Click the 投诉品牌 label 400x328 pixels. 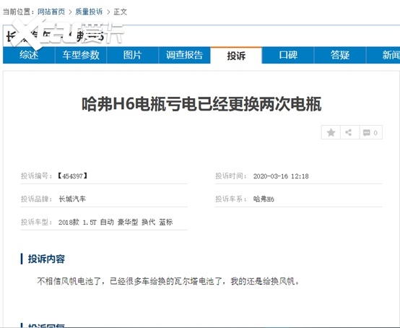coord(37,199)
